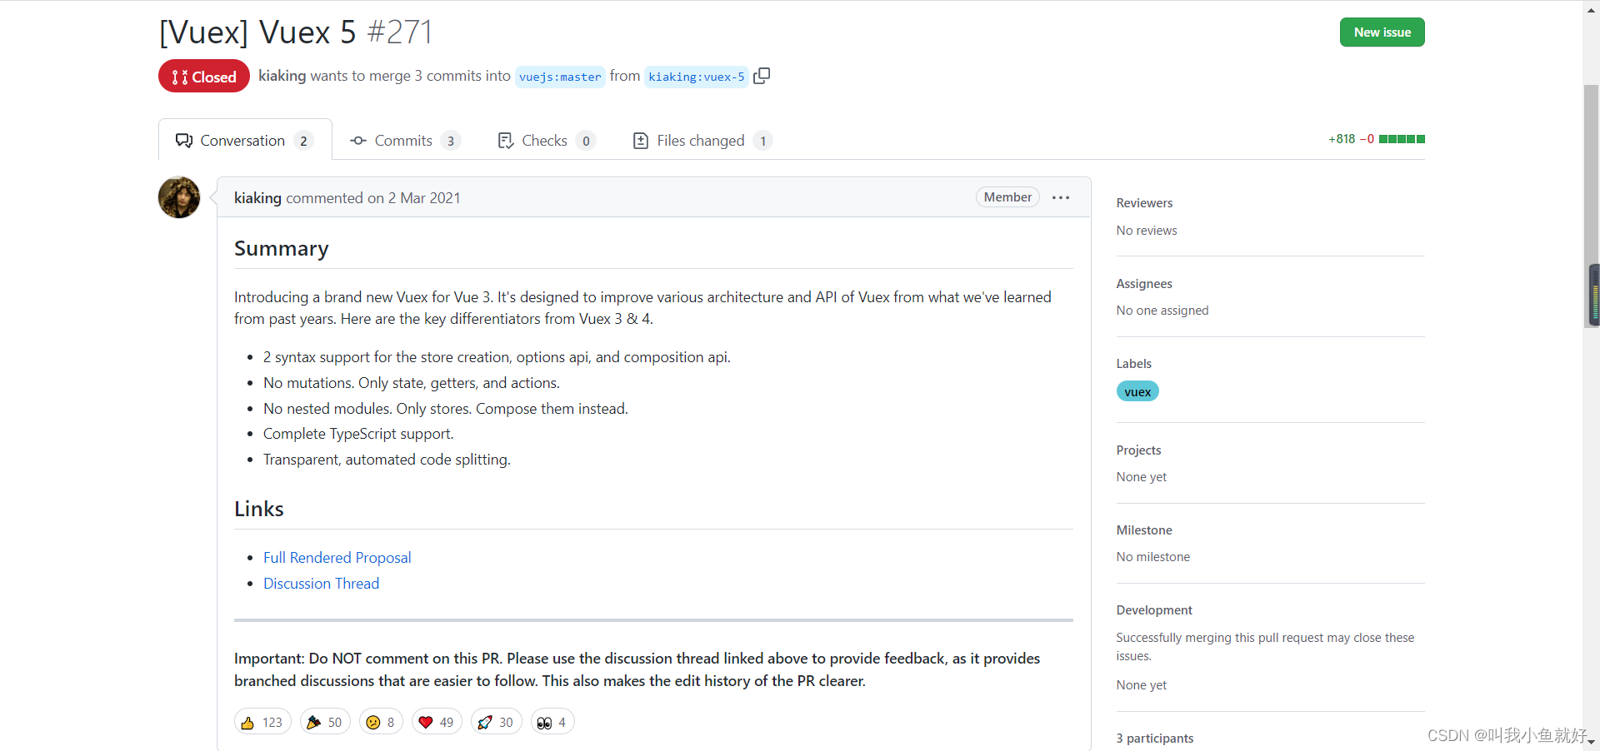Click the Projects heading
The width and height of the screenshot is (1600, 751).
tap(1138, 450)
